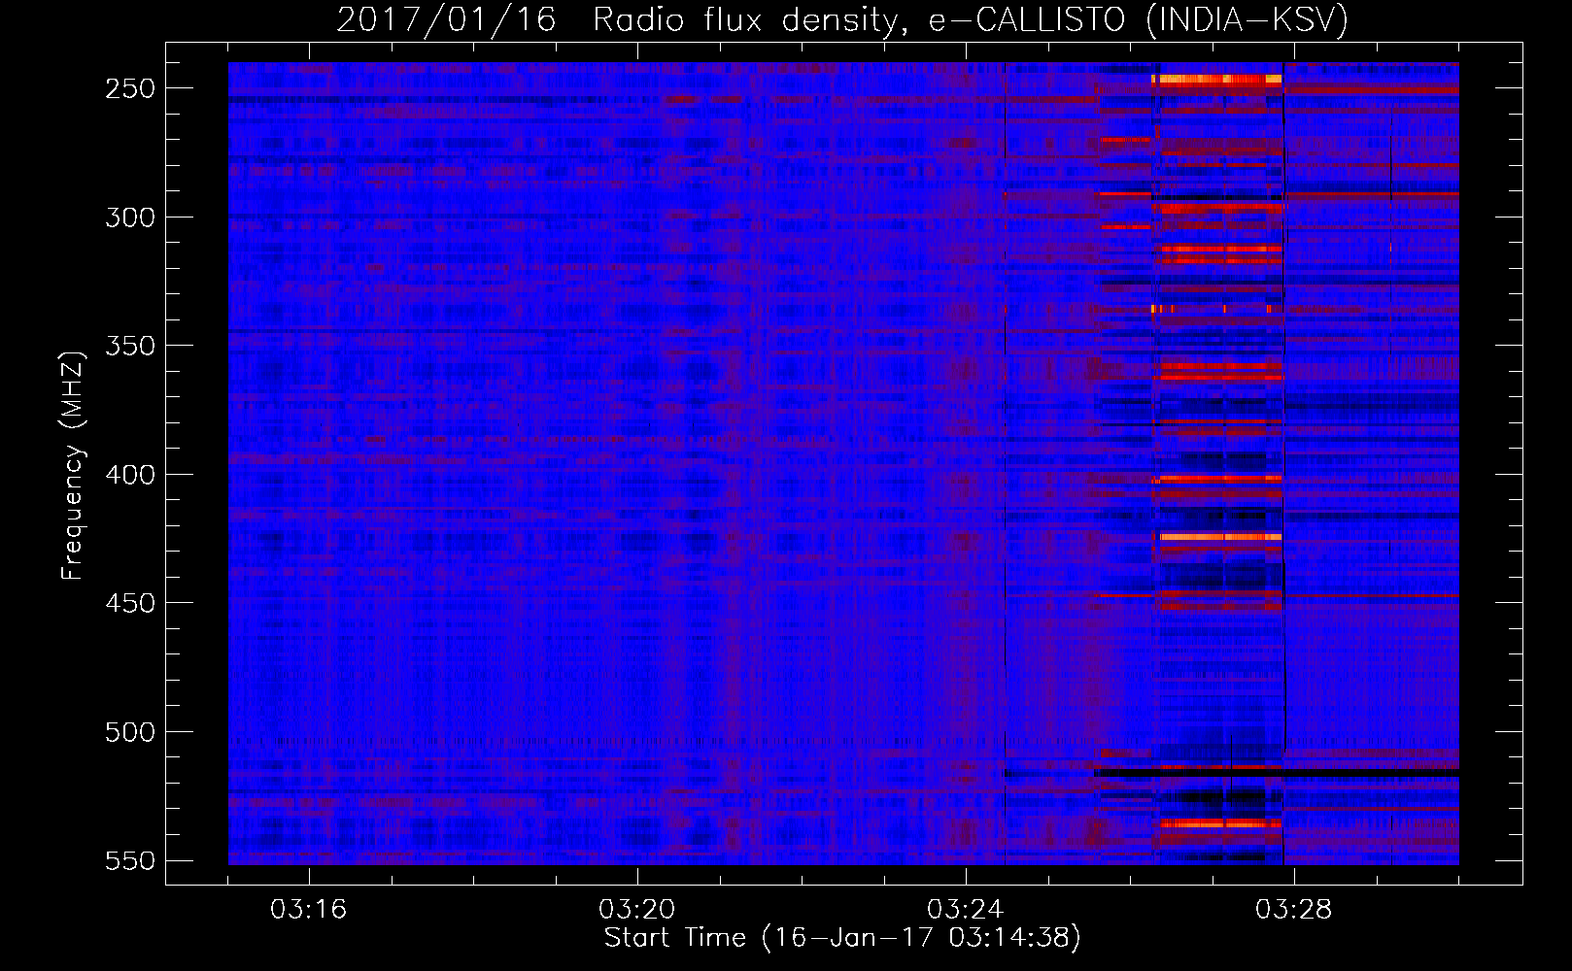Screen dimensions: 1572x971
Task: Click the 400 frequency tick label
Action: (130, 475)
